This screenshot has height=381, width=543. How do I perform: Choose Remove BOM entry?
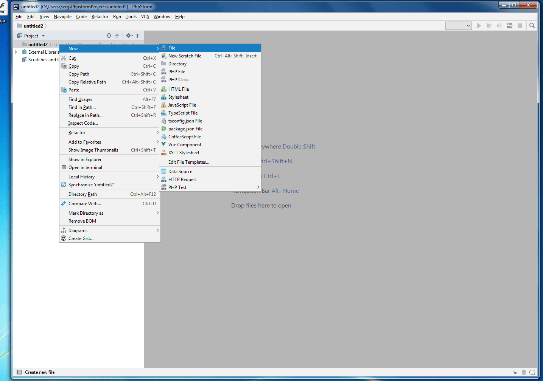click(110, 221)
